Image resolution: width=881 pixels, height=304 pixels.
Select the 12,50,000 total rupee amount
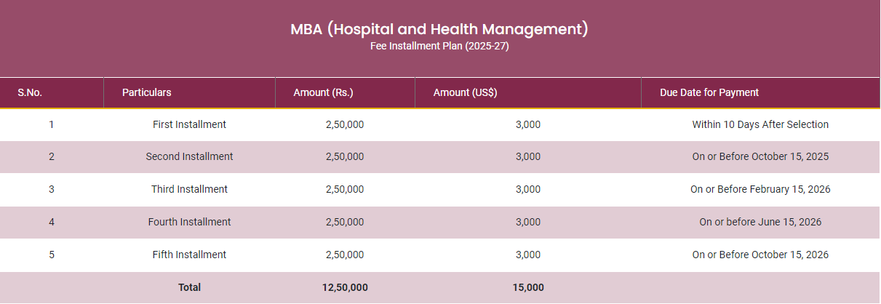(345, 287)
